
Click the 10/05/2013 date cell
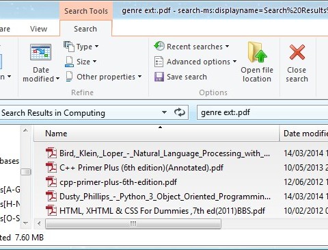coord(305,168)
